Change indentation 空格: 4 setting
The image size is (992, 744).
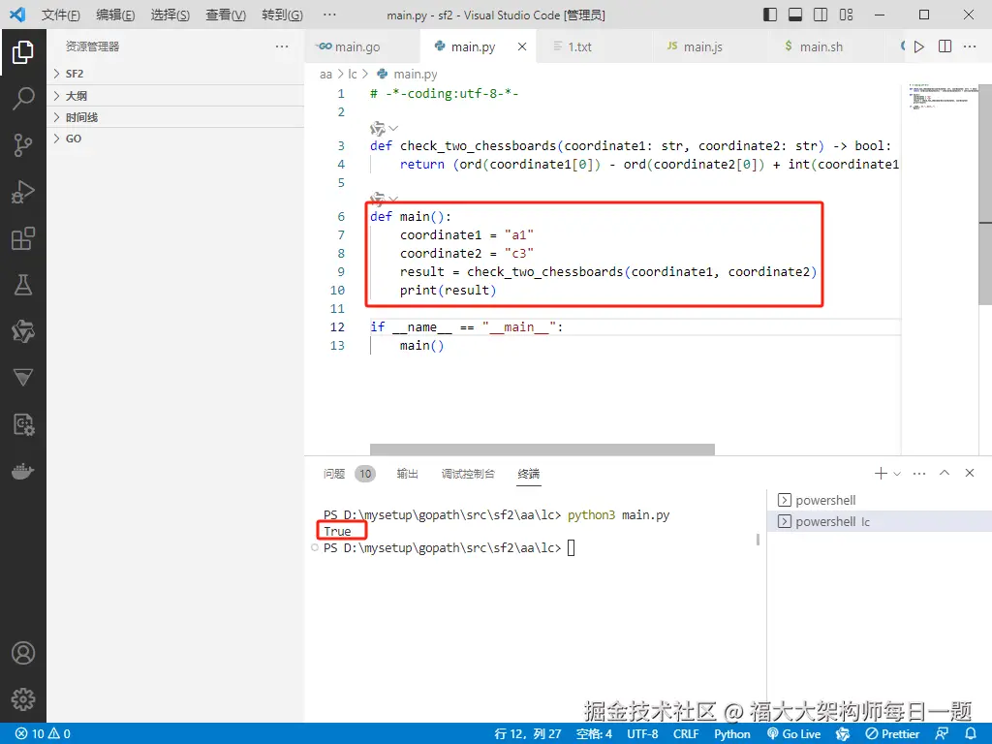tap(594, 734)
